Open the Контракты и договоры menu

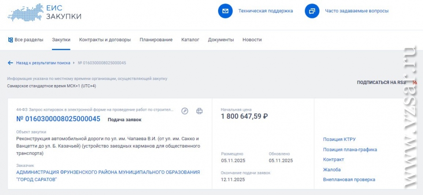105,40
